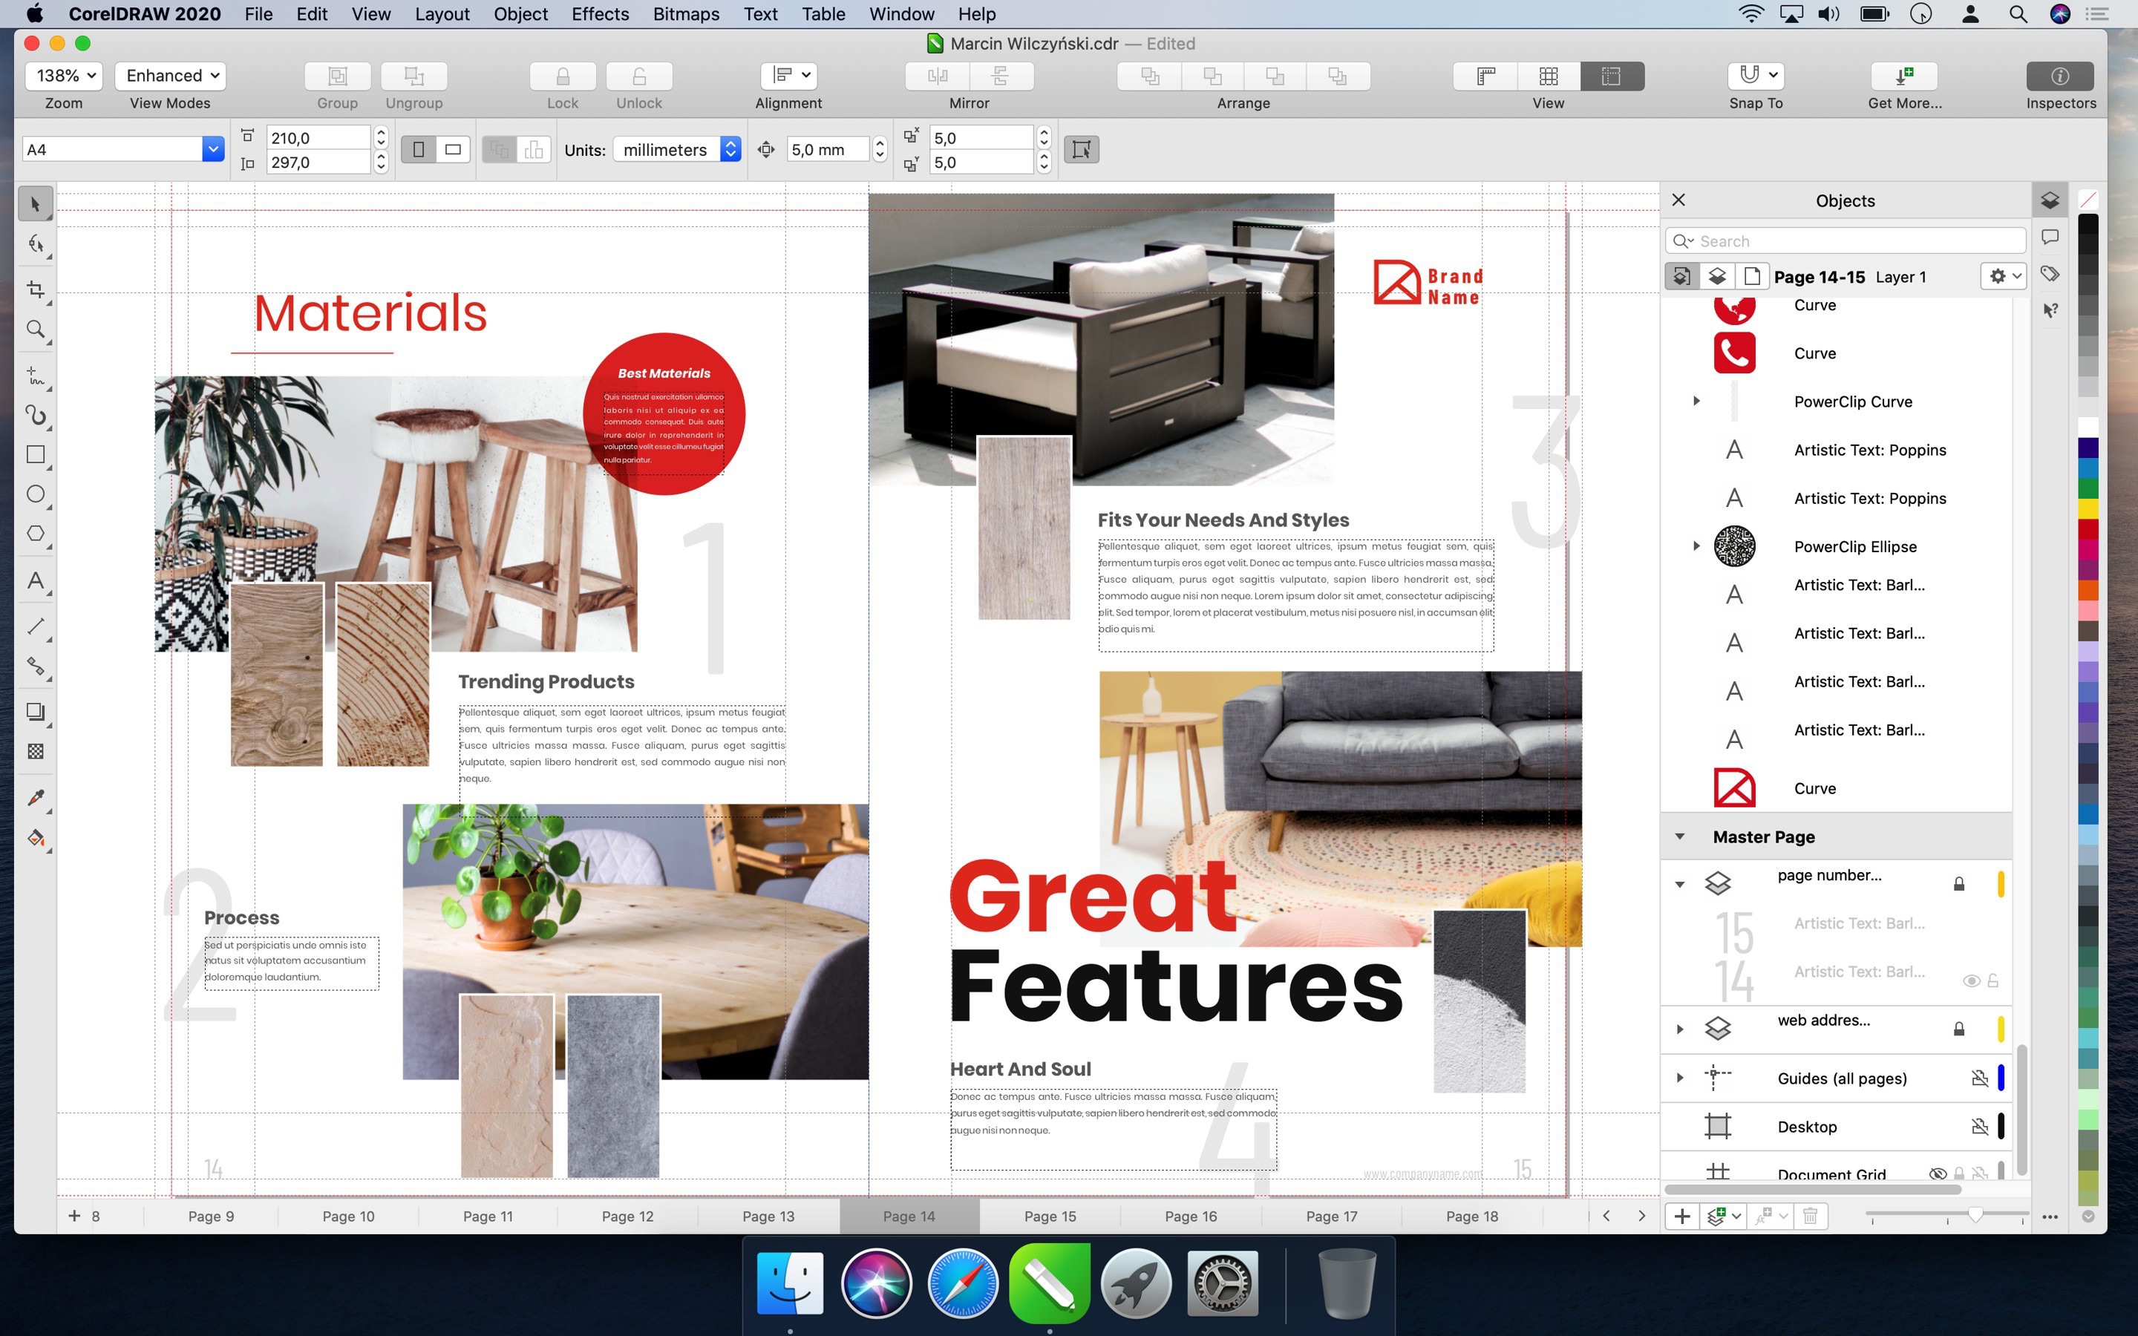The height and width of the screenshot is (1336, 2138).
Task: Select the Text tool
Action: (x=36, y=580)
